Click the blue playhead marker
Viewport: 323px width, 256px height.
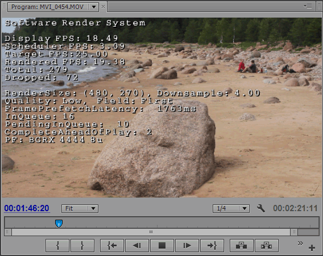pos(59,223)
